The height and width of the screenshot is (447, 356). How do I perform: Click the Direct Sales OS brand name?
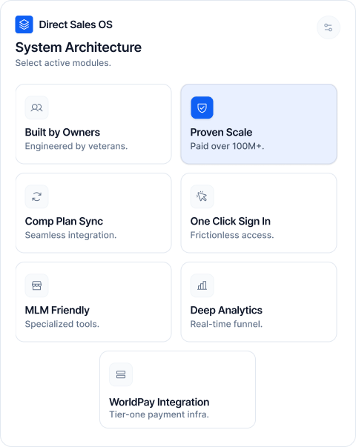click(76, 24)
